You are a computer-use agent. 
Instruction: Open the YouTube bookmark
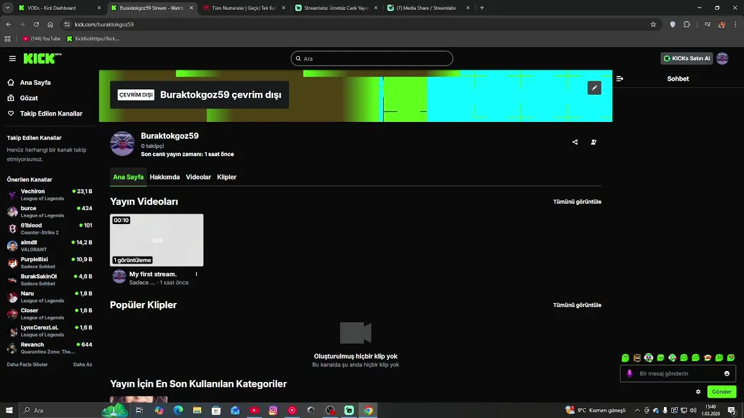point(41,39)
